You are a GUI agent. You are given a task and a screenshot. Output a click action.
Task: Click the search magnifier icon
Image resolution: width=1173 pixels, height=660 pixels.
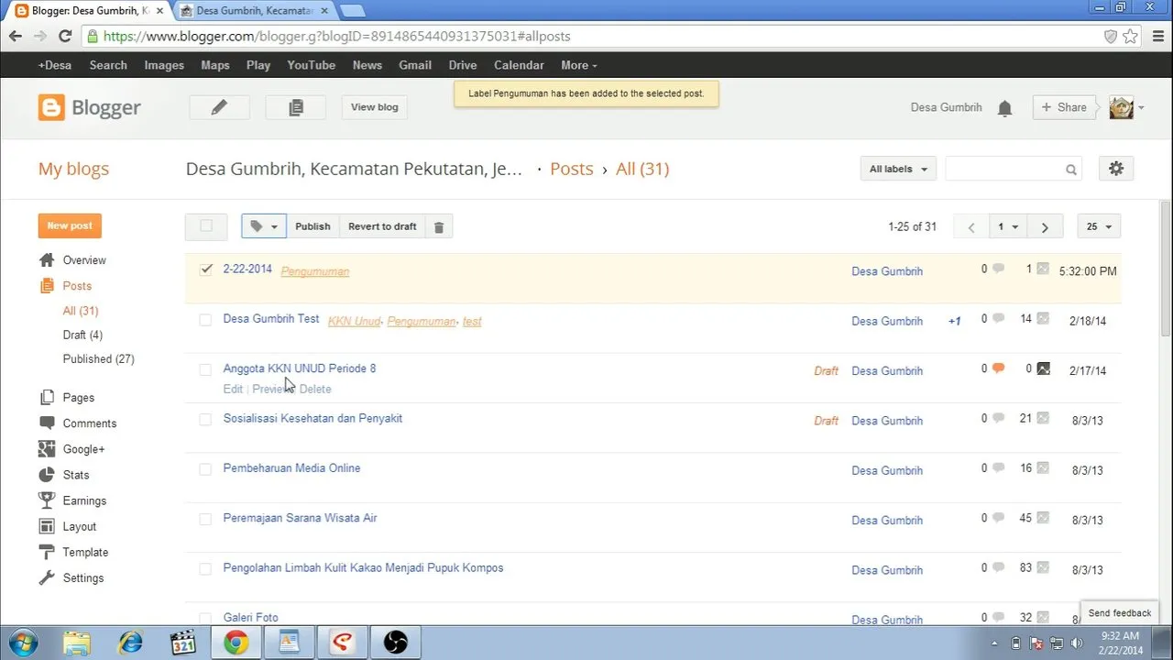pyautogui.click(x=1070, y=170)
